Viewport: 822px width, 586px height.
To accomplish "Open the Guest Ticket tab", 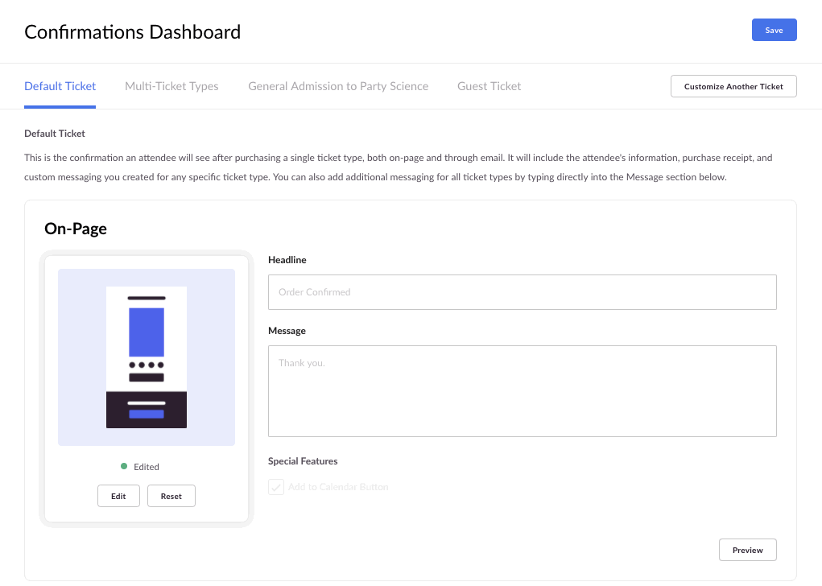I will [x=489, y=86].
